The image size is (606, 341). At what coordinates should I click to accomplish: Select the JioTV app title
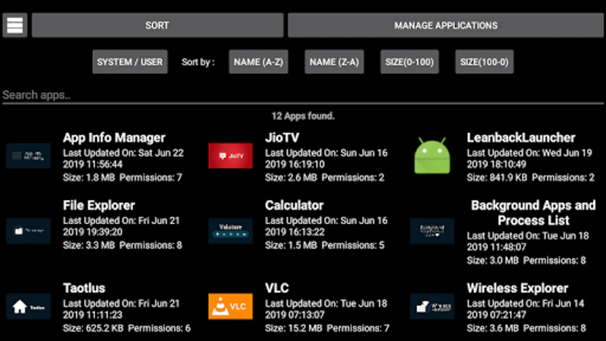[x=282, y=138]
